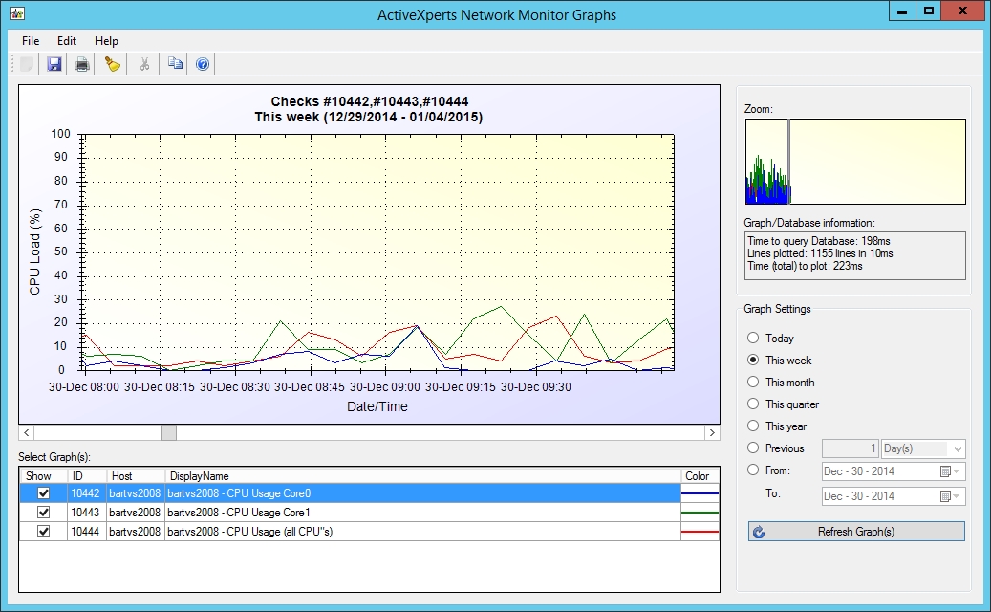This screenshot has height=612, width=991.
Task: Uncheck Show for check 10443 Core1
Action: tap(42, 513)
